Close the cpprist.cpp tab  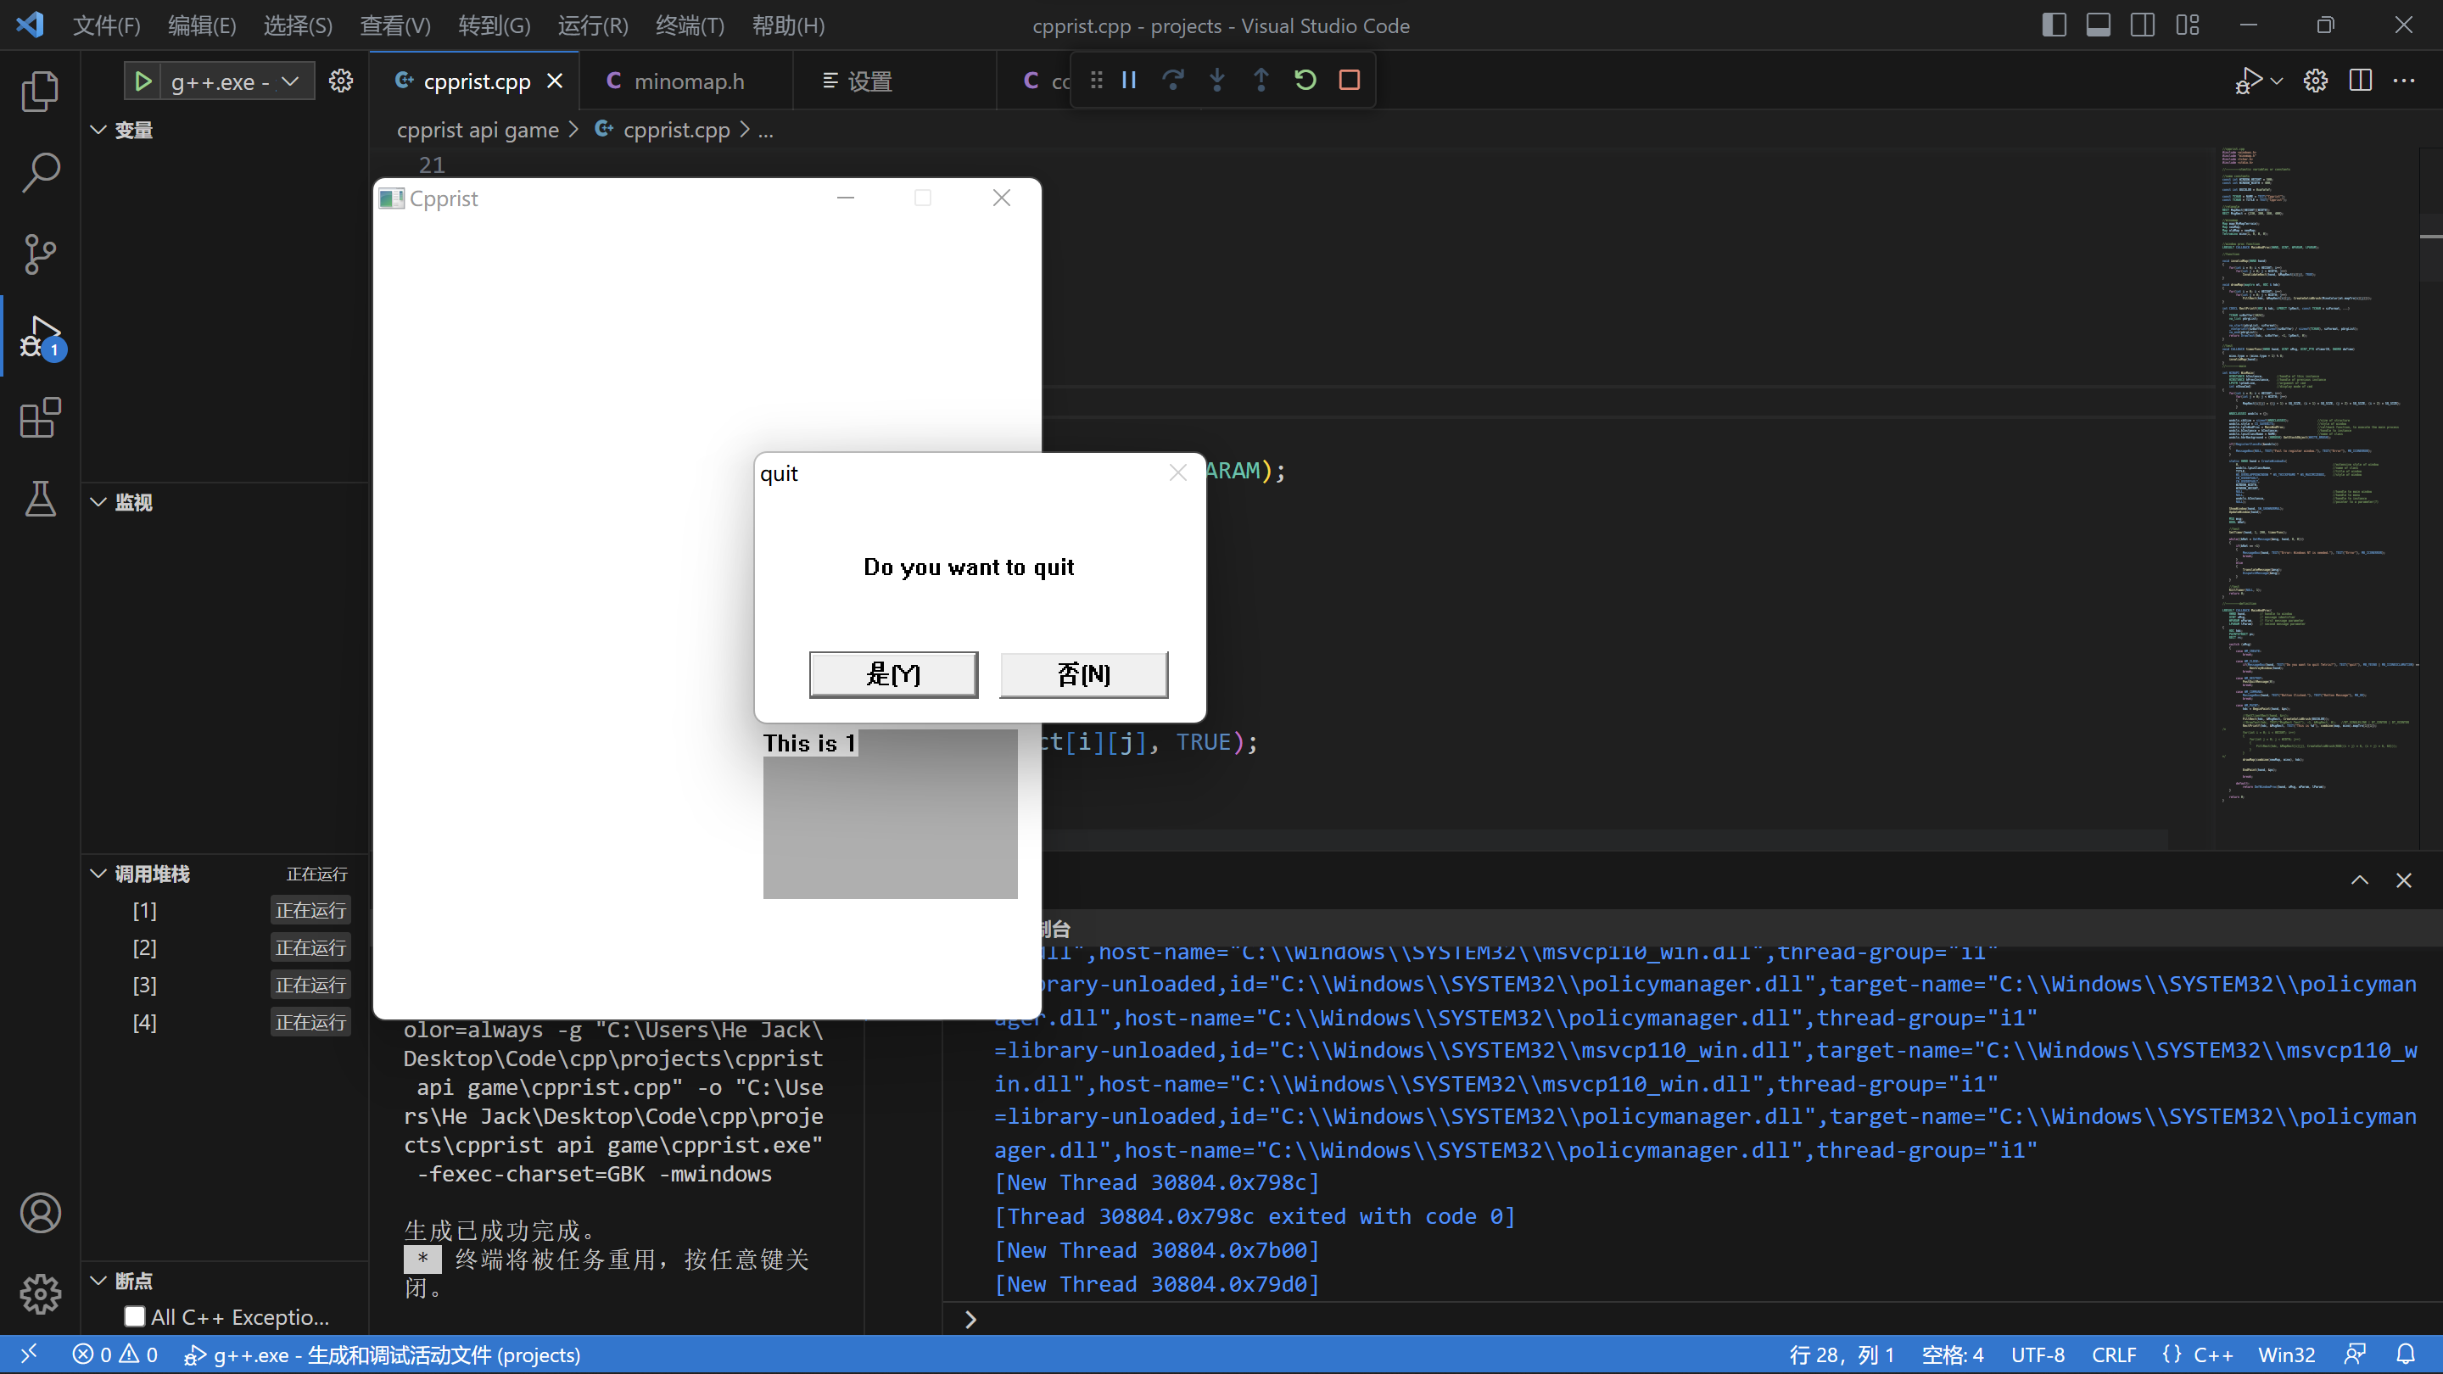pyautogui.click(x=555, y=81)
